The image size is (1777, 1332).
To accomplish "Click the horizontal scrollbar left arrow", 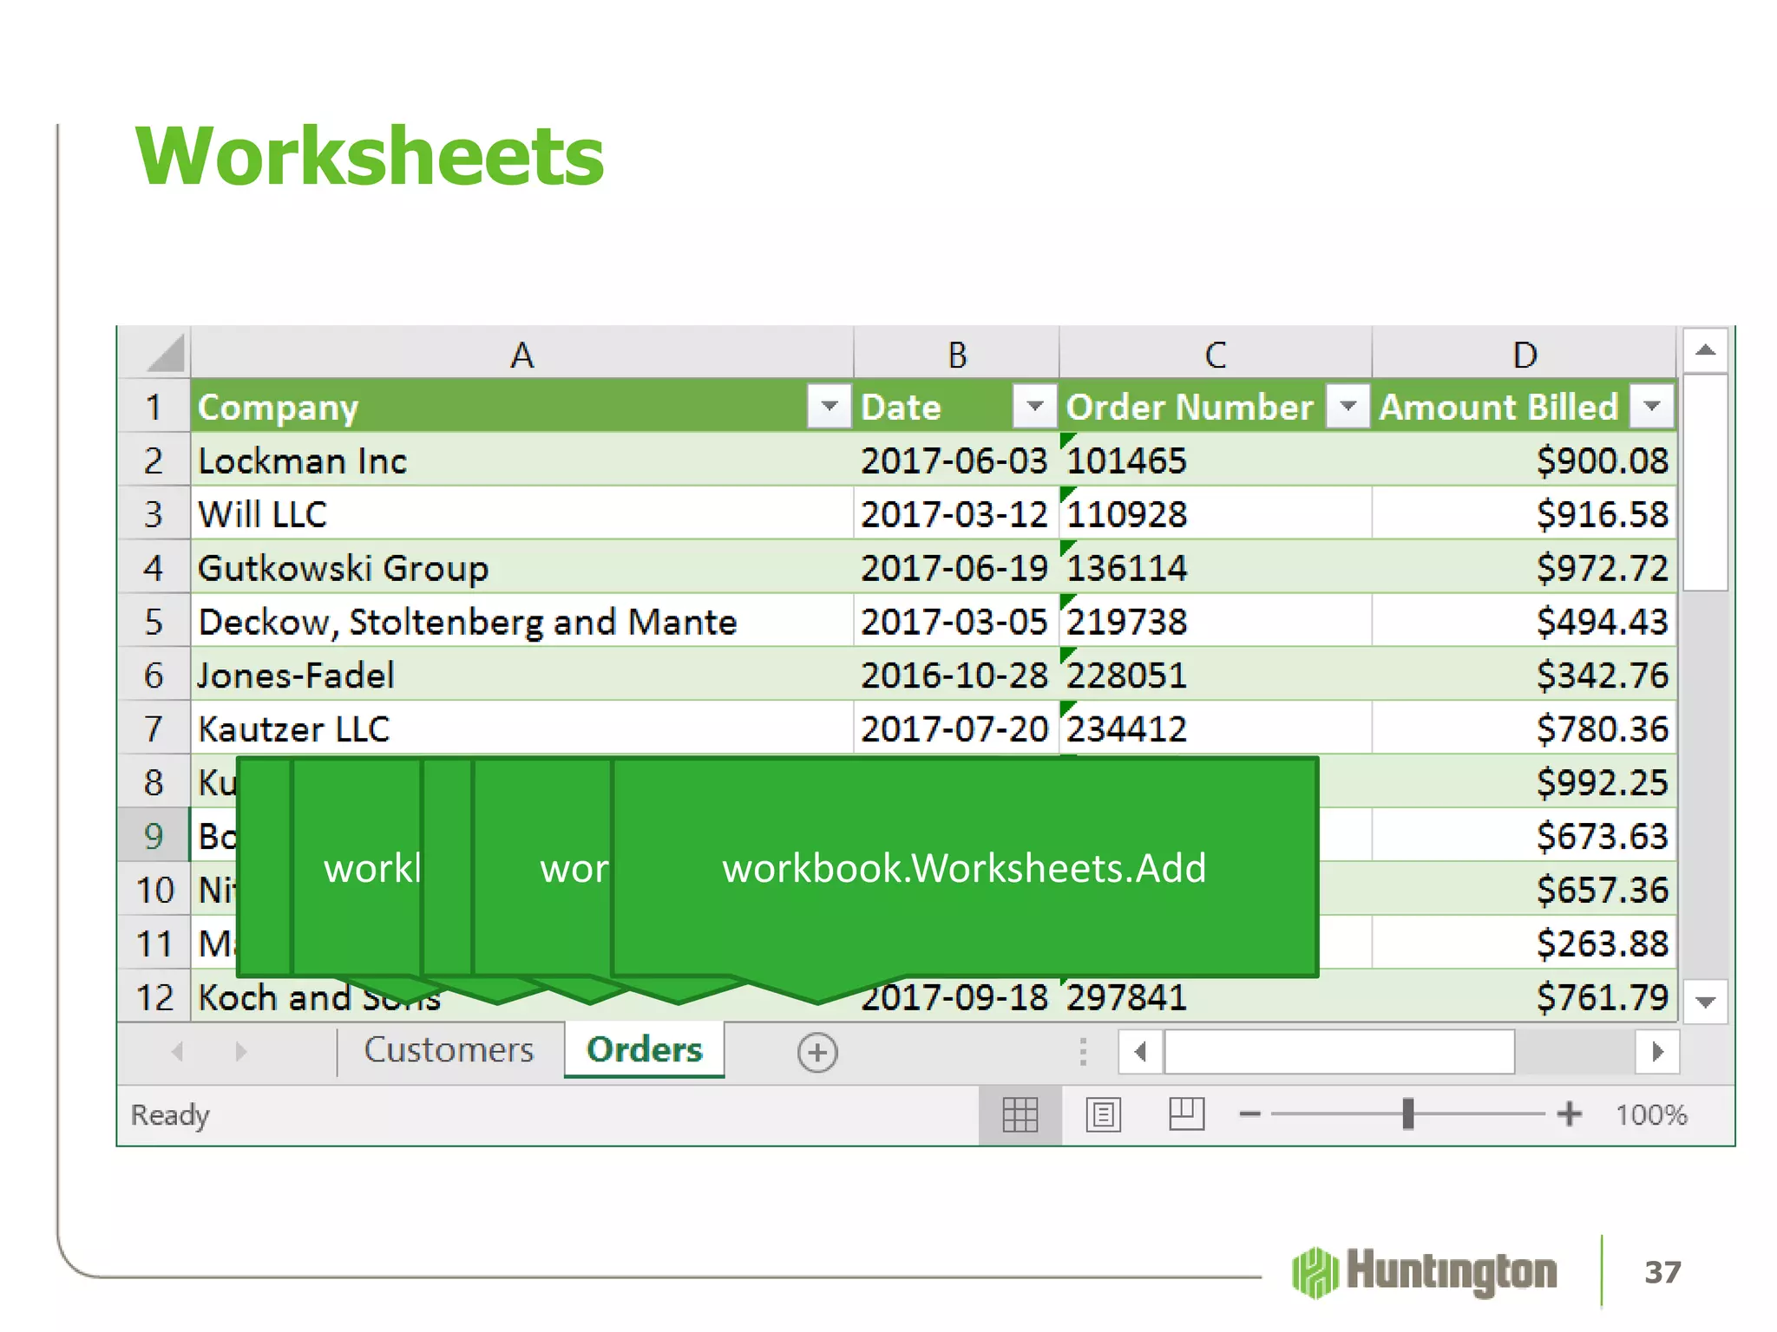I will (x=1140, y=1053).
